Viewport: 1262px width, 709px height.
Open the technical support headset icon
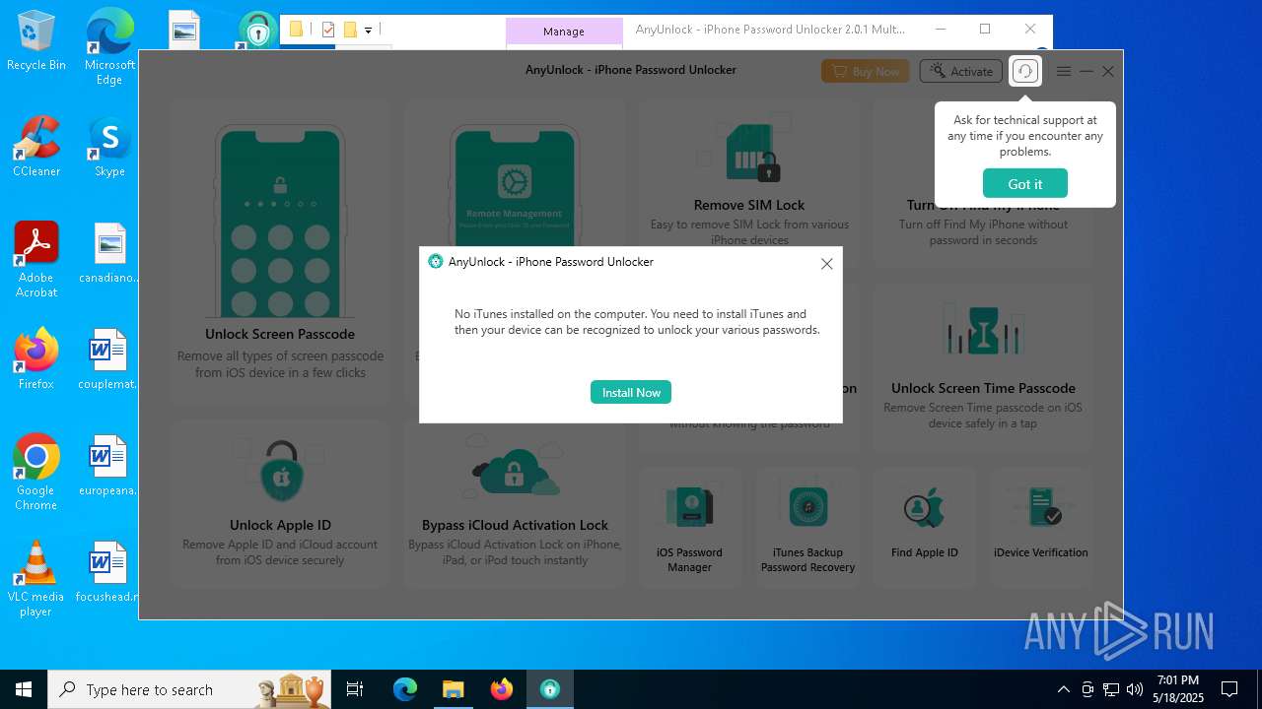[1025, 71]
